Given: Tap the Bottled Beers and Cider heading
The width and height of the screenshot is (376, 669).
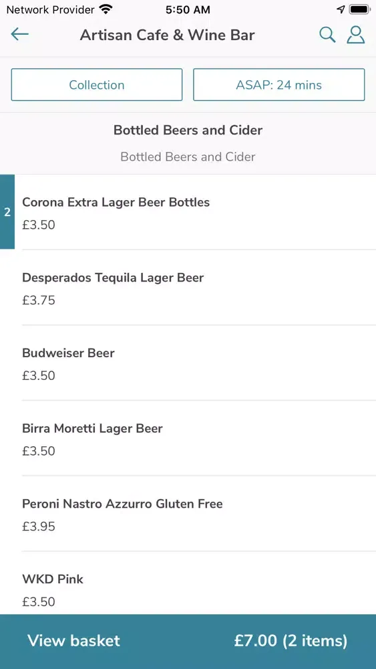Looking at the screenshot, I should pyautogui.click(x=188, y=130).
